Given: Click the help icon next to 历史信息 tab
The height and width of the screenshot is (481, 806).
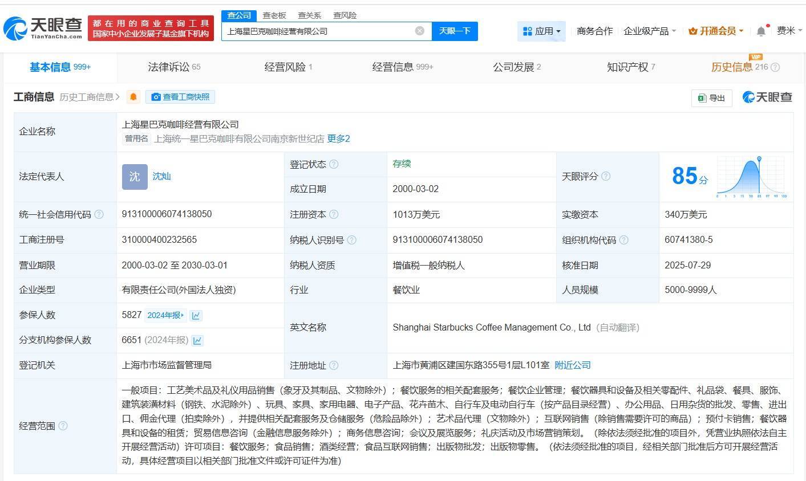Looking at the screenshot, I should click(x=775, y=67).
